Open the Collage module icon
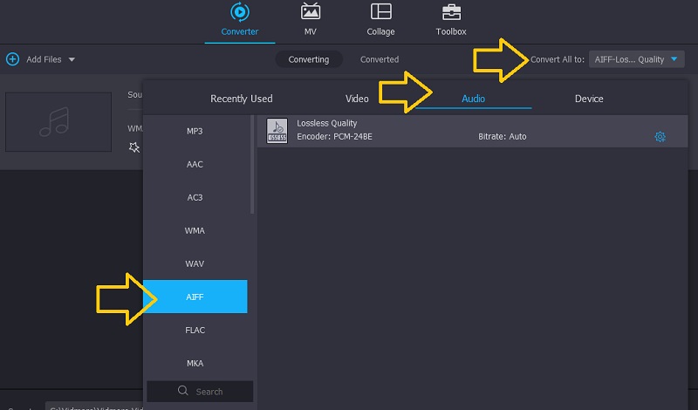 pos(380,12)
